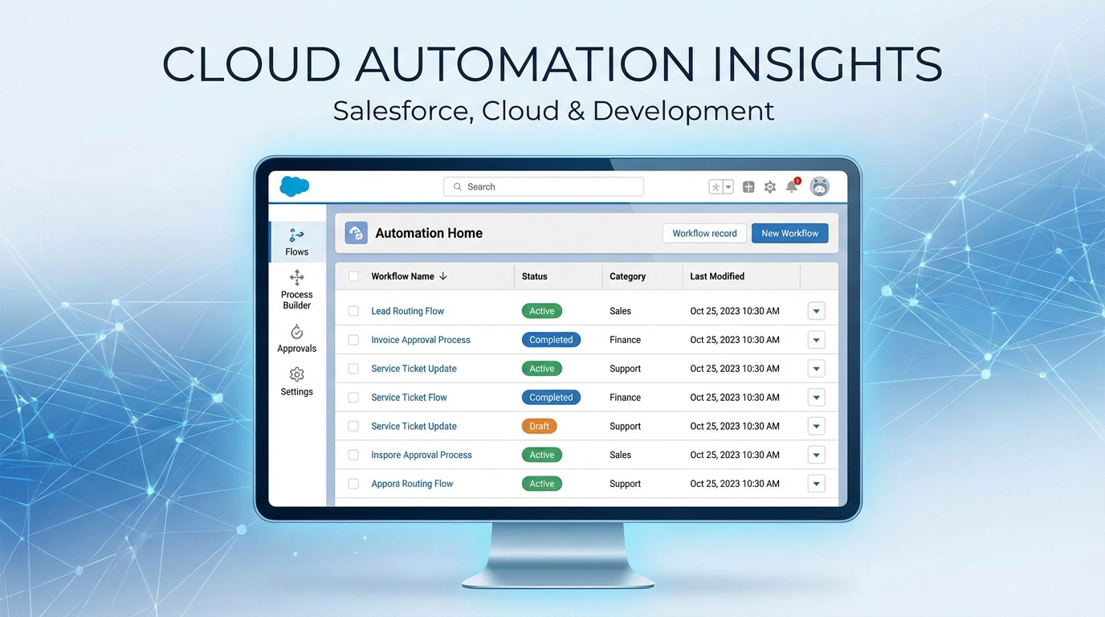Expand the favorites list arrow
The width and height of the screenshot is (1105, 617).
[x=728, y=187]
